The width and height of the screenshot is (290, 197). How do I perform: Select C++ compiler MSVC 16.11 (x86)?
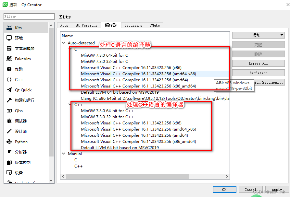(131, 123)
